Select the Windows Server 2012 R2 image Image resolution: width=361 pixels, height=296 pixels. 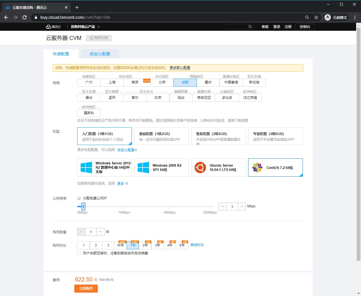pyautogui.click(x=105, y=168)
